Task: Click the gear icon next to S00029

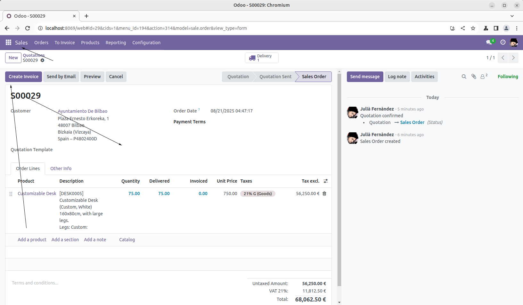Action: coord(42,60)
